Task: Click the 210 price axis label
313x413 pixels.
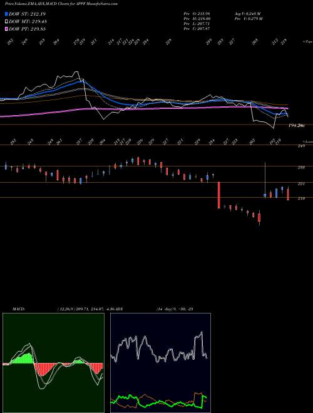Action: pyautogui.click(x=301, y=198)
